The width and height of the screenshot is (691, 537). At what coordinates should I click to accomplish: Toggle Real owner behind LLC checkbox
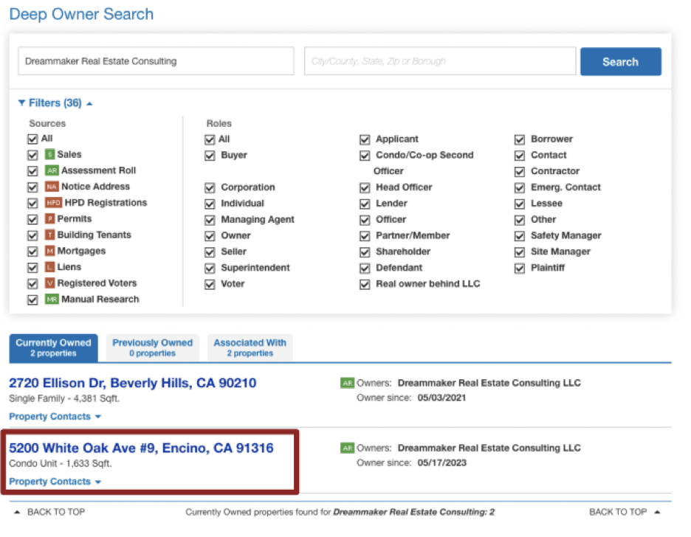(x=365, y=284)
